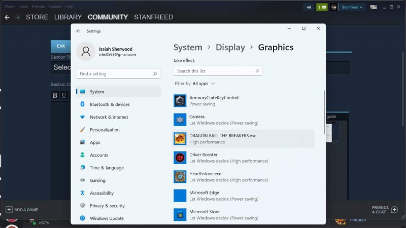
Task: Click the user avatar icon
Action: [86, 52]
